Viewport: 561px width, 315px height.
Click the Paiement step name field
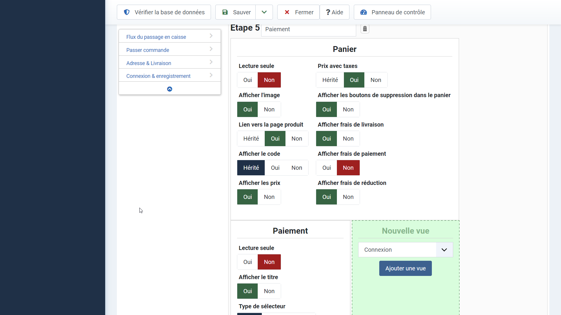coord(308,29)
